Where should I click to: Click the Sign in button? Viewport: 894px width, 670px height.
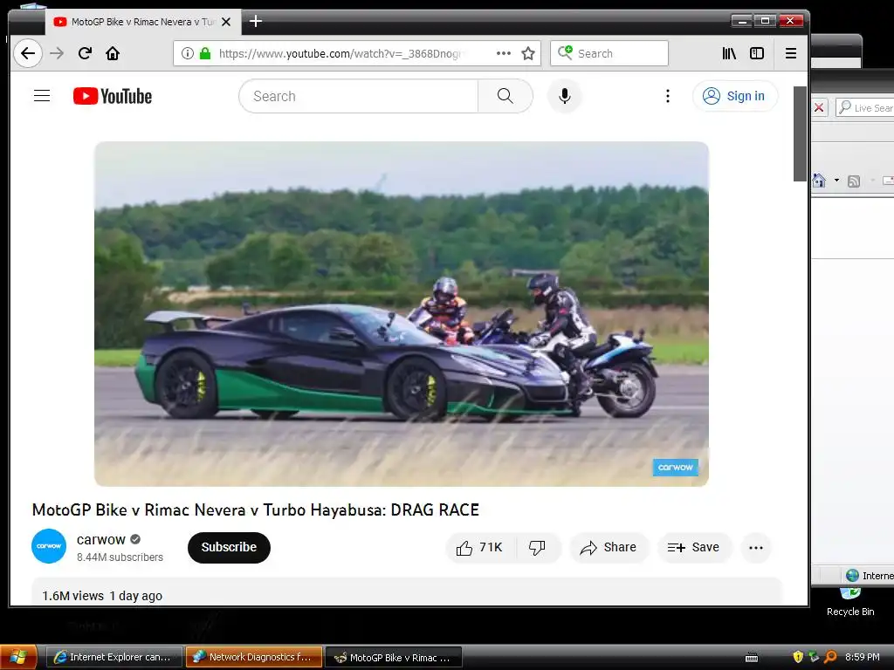point(735,96)
